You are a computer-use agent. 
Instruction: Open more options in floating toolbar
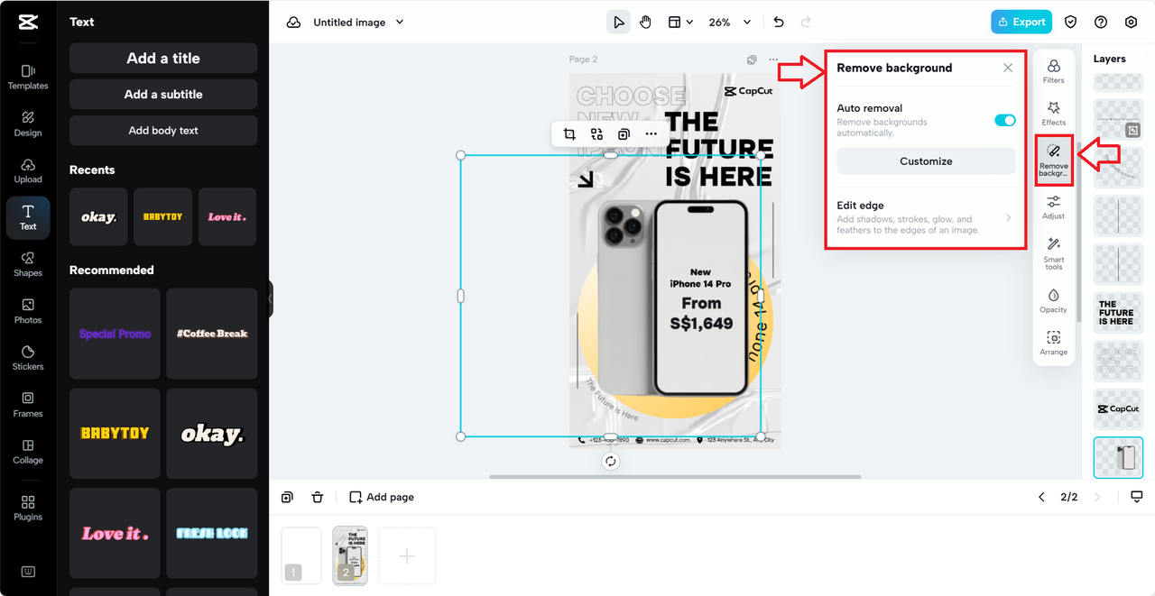(x=651, y=133)
